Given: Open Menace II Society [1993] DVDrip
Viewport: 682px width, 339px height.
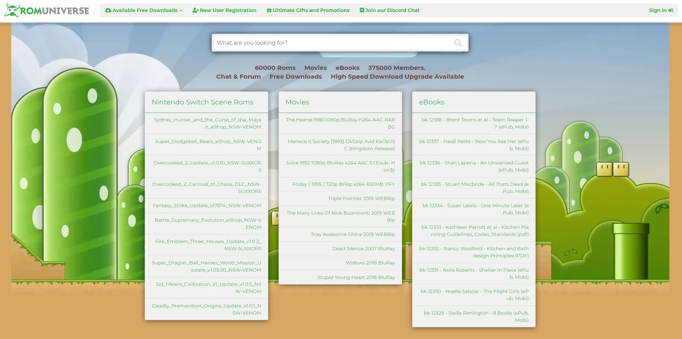Looking at the screenshot, I should pyautogui.click(x=340, y=145).
